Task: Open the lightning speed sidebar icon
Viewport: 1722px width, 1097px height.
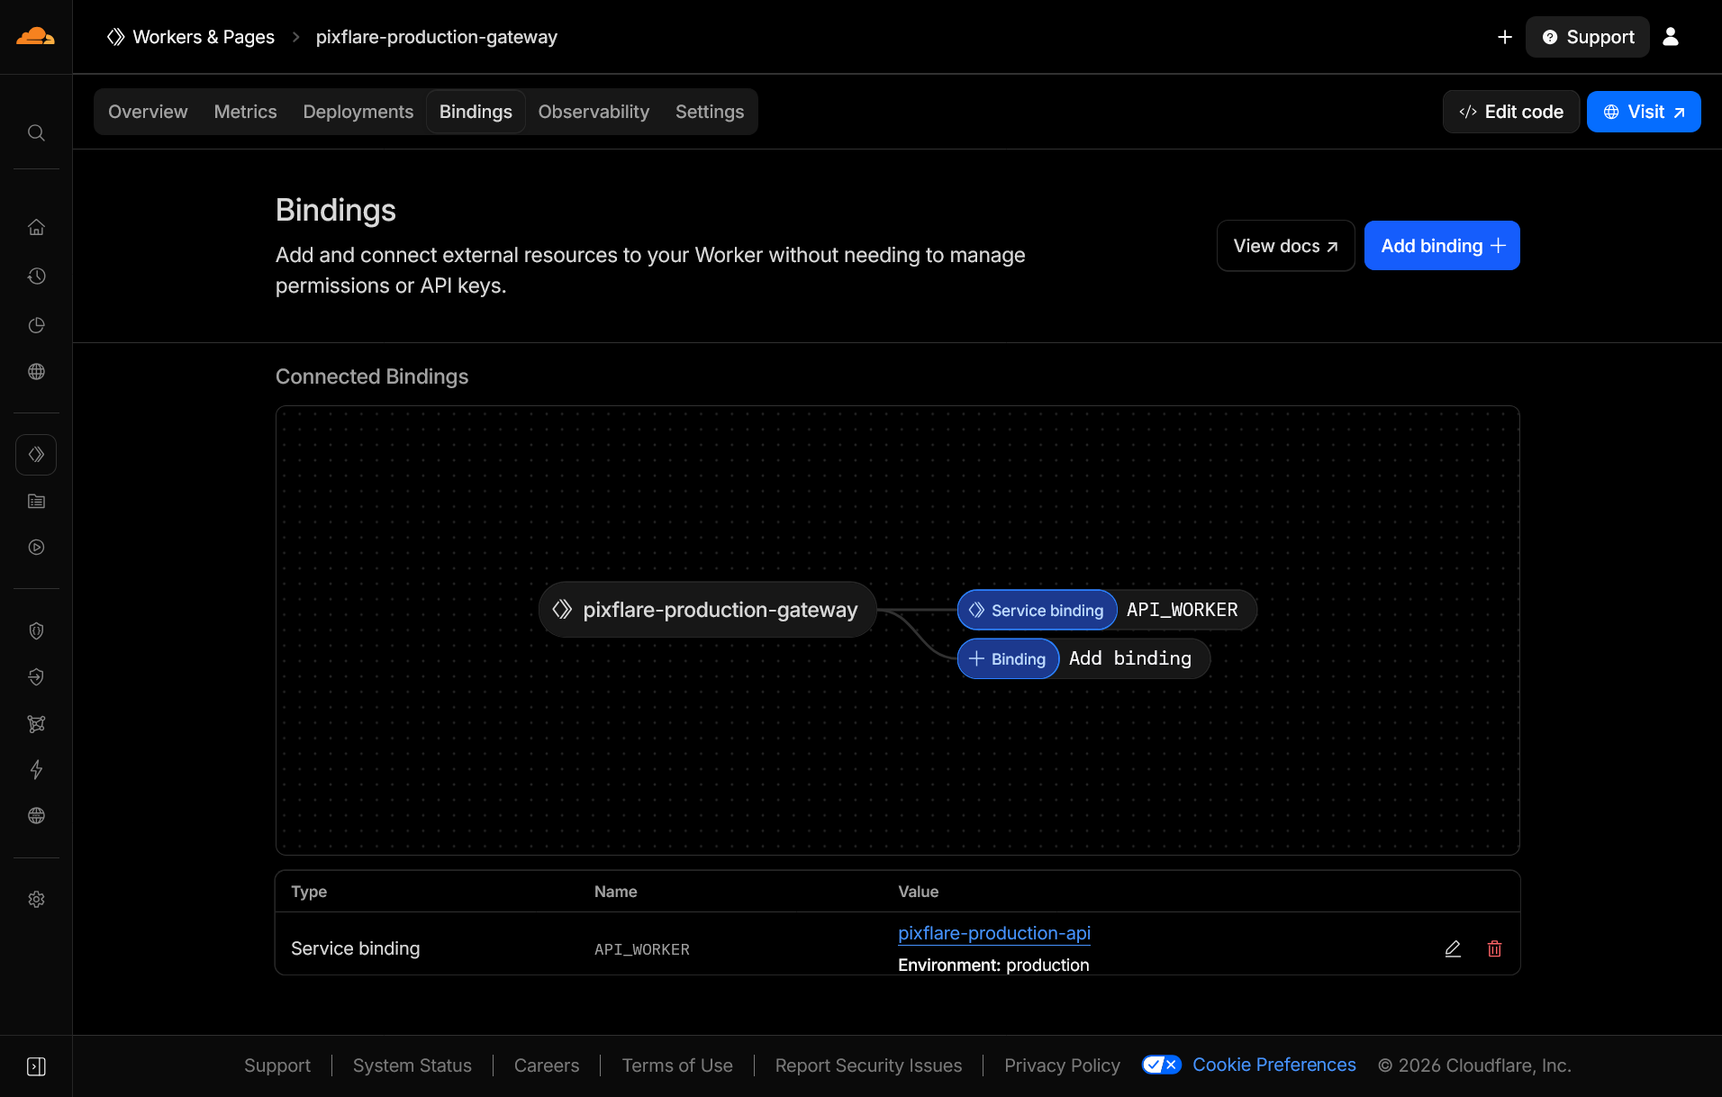Action: pyautogui.click(x=36, y=770)
